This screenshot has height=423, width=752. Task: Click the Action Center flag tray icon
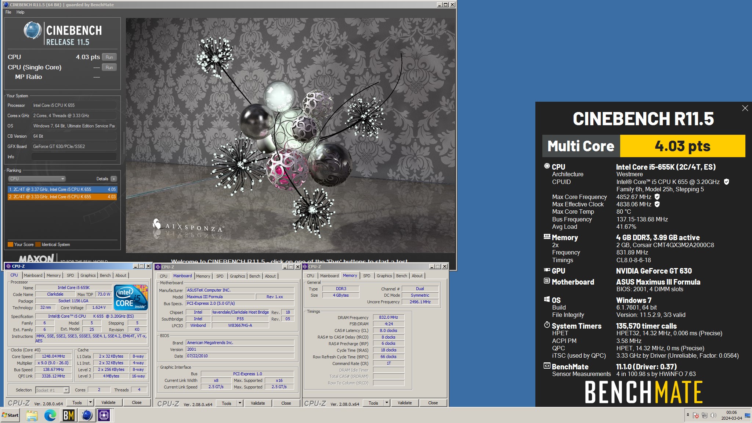[x=696, y=415]
